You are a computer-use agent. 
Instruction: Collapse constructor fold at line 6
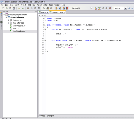[45, 29]
